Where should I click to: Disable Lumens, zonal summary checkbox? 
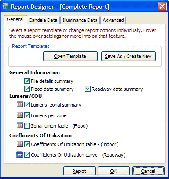27,105
